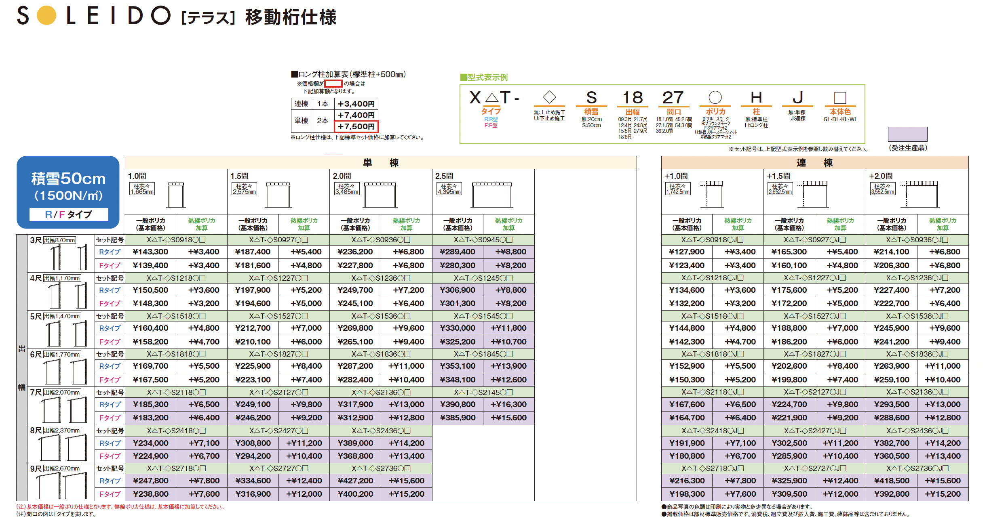Click the 柱芯々 3,485mm dimension box
987x525 pixels.
coord(347,189)
